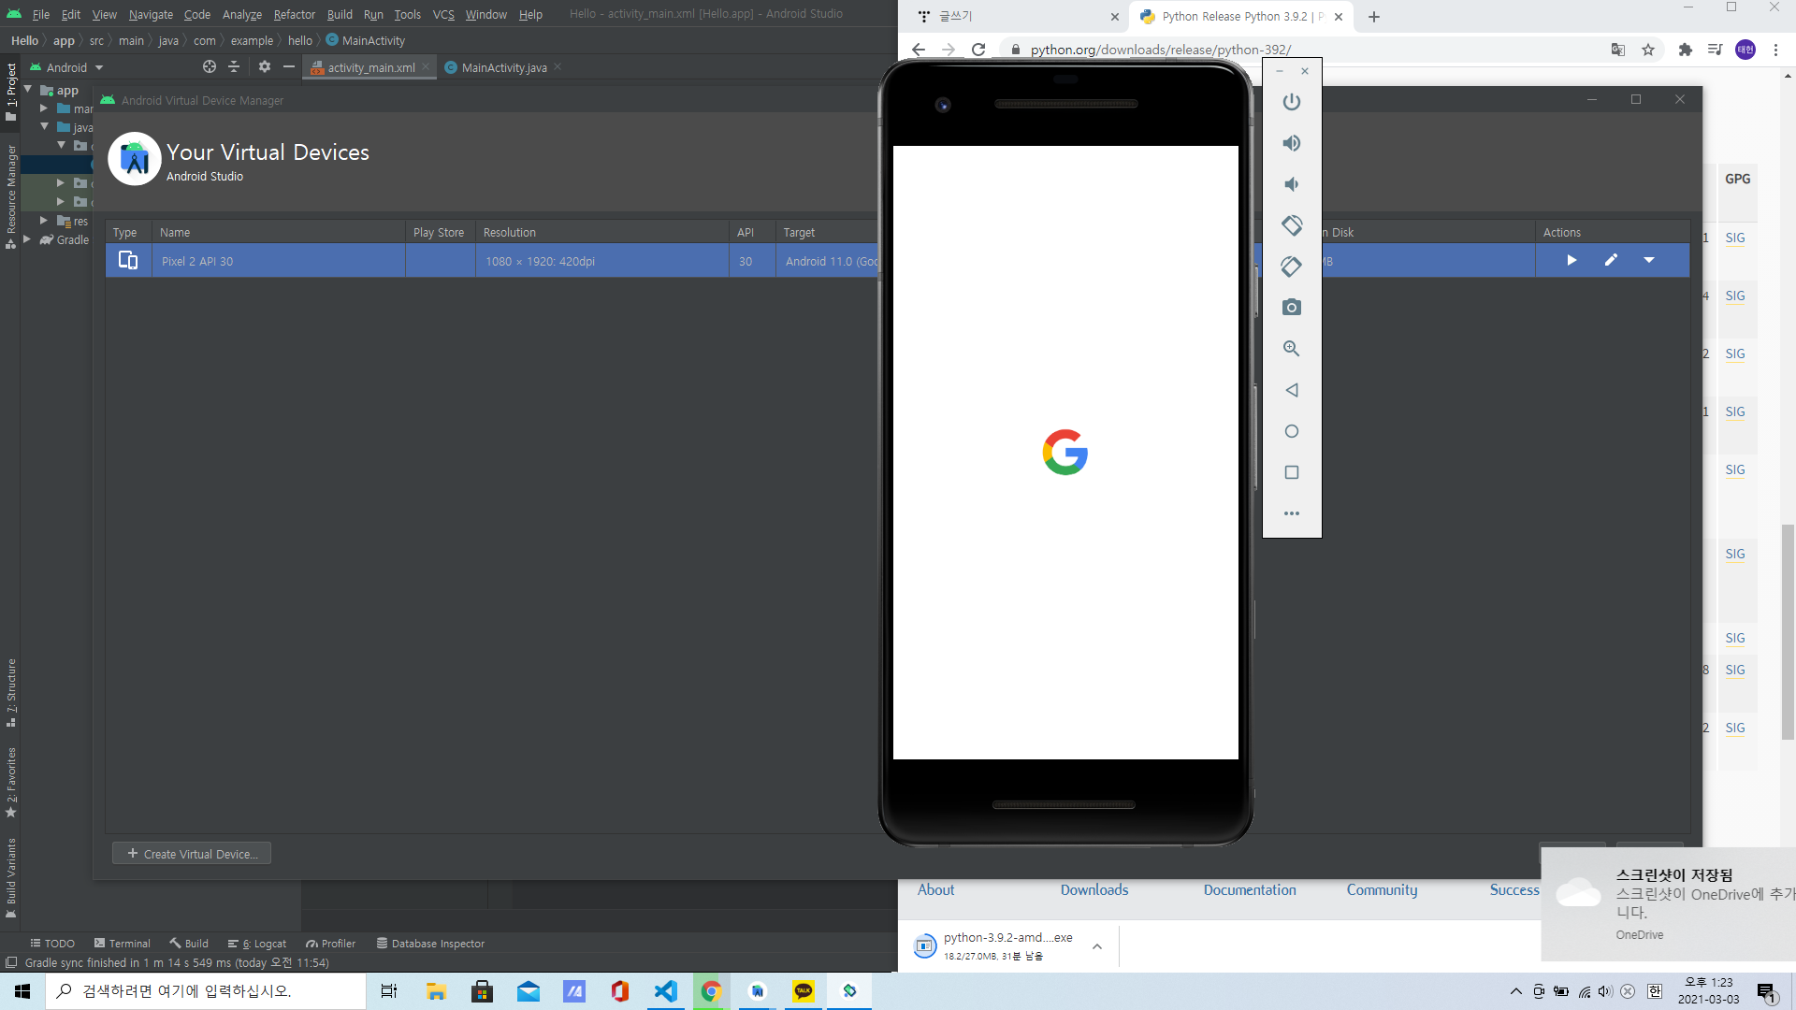
Task: Click Windows taskbar search box
Action: click(x=206, y=991)
